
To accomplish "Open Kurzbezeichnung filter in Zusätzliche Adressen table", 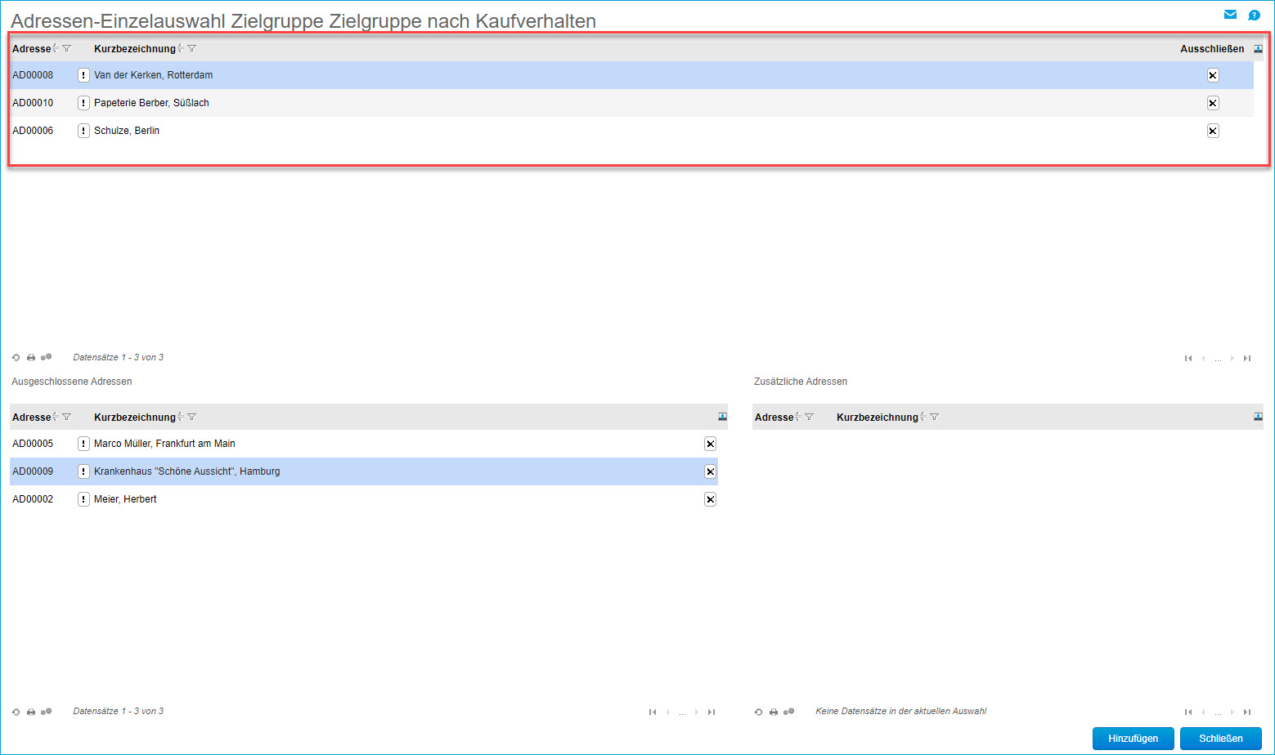I will (x=935, y=418).
